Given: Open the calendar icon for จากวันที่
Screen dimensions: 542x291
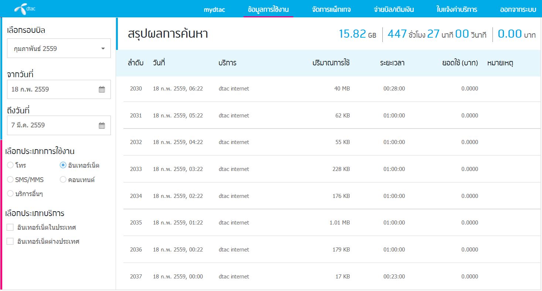Looking at the screenshot, I should coord(102,89).
